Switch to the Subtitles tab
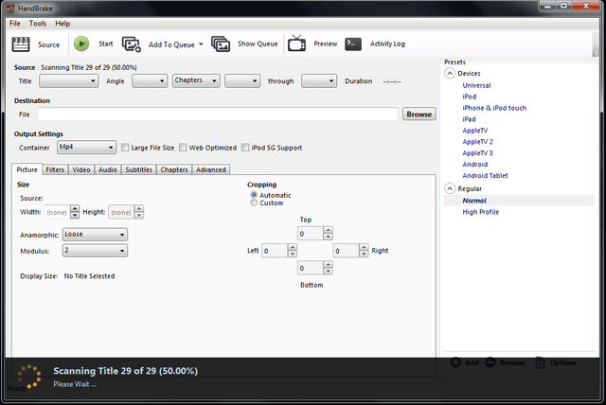Screen dimensions: 606x405 pyautogui.click(x=139, y=169)
